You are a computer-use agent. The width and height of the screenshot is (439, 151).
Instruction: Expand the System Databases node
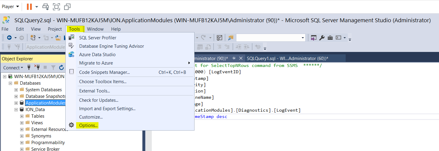pyautogui.click(x=16, y=90)
